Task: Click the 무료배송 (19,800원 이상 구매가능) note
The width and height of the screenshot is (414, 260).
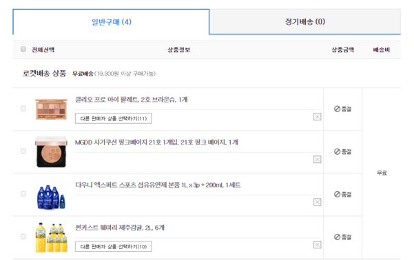Action: (x=114, y=74)
